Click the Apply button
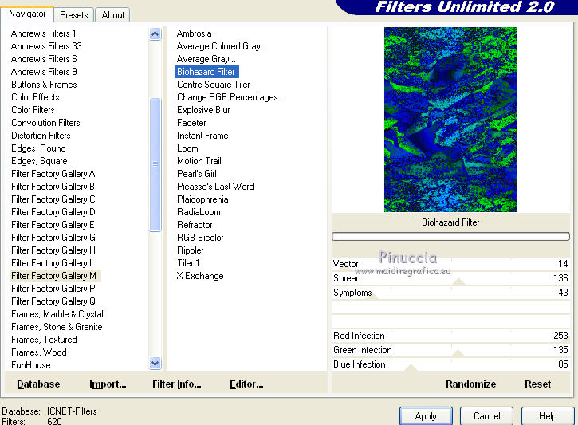This screenshot has width=578, height=425. (x=426, y=416)
